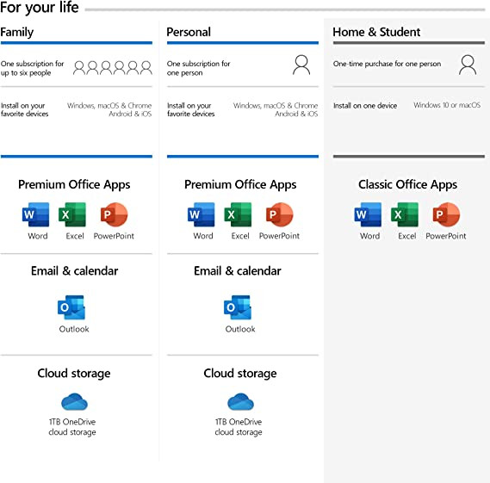Click the Outlook icon under Family plan

[71, 307]
